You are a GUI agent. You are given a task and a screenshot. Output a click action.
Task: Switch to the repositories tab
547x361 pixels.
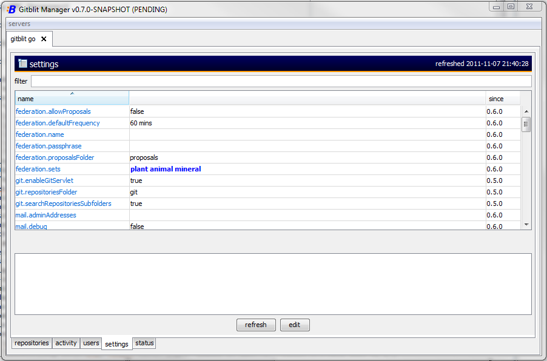(32, 343)
